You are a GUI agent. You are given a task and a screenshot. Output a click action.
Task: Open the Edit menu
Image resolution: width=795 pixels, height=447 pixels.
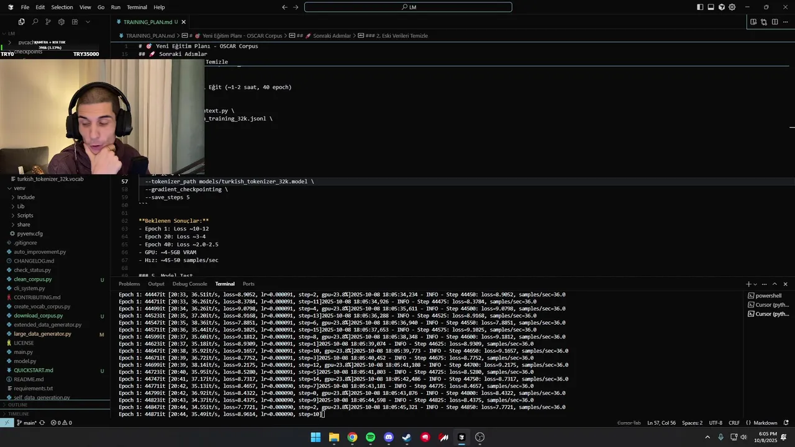point(40,7)
